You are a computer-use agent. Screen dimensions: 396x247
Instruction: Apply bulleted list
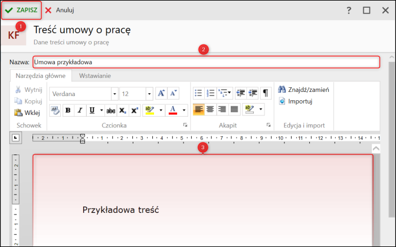198,93
